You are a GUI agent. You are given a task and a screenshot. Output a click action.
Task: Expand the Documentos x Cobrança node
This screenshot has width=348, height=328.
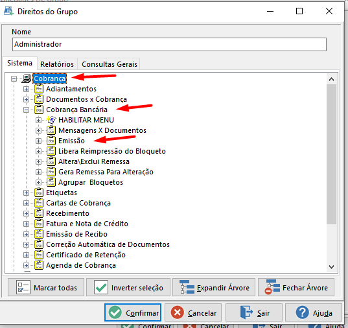26,99
